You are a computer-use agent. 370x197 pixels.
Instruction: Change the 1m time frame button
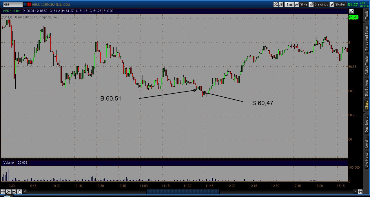[289, 4]
